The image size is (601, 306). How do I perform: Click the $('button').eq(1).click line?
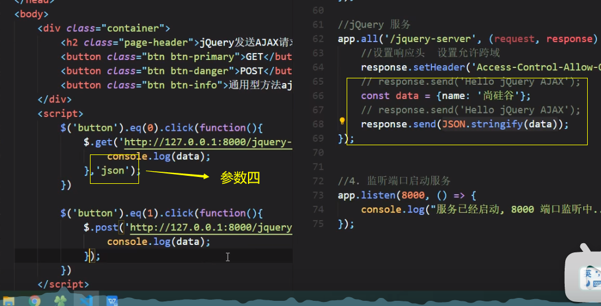pyautogui.click(x=161, y=213)
